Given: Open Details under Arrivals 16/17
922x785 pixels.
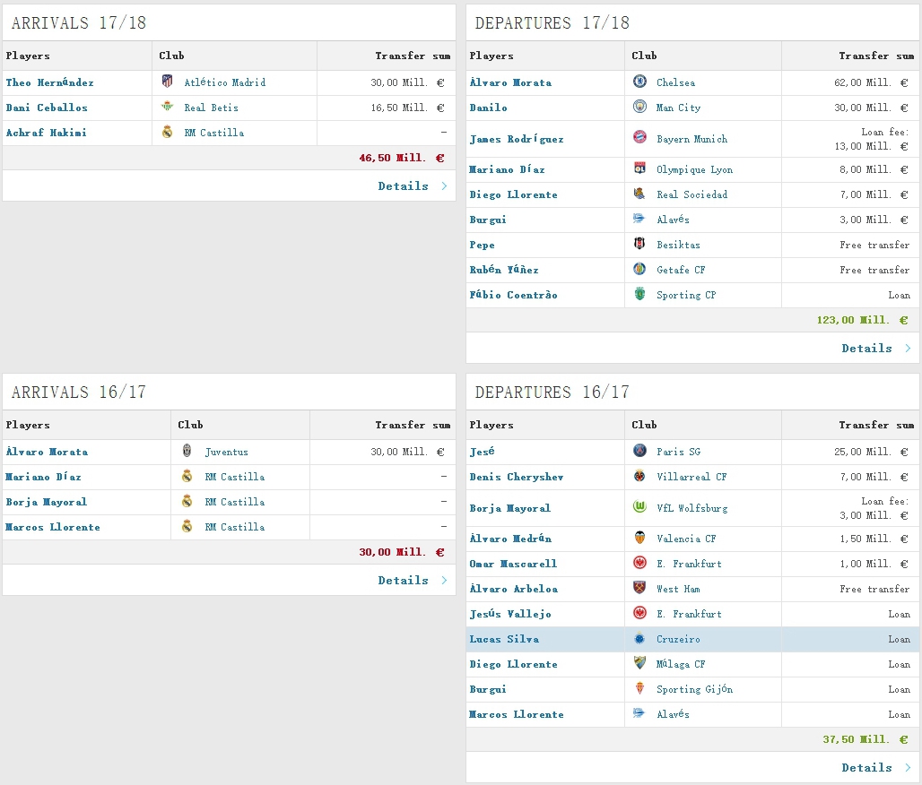Looking at the screenshot, I should point(404,581).
